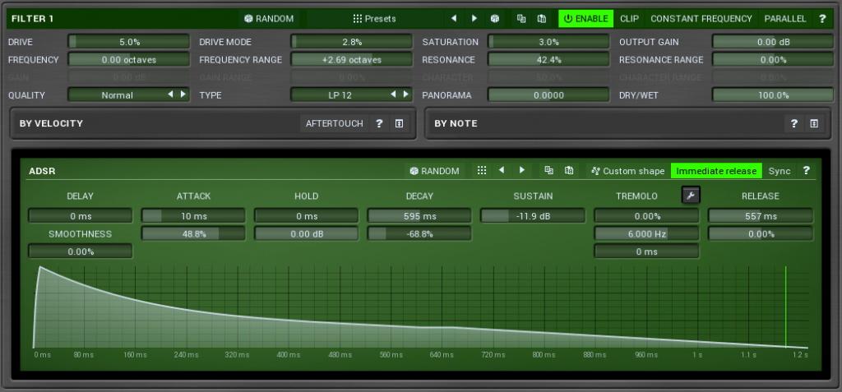Paste ADSR settings icon

coord(569,171)
